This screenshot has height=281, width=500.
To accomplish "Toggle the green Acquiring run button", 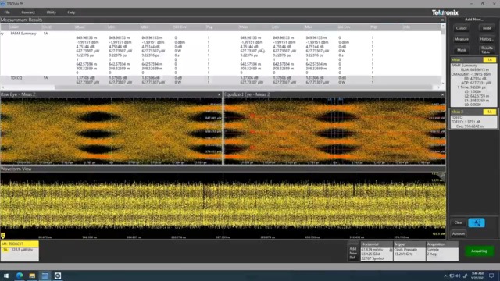I will tap(479, 251).
